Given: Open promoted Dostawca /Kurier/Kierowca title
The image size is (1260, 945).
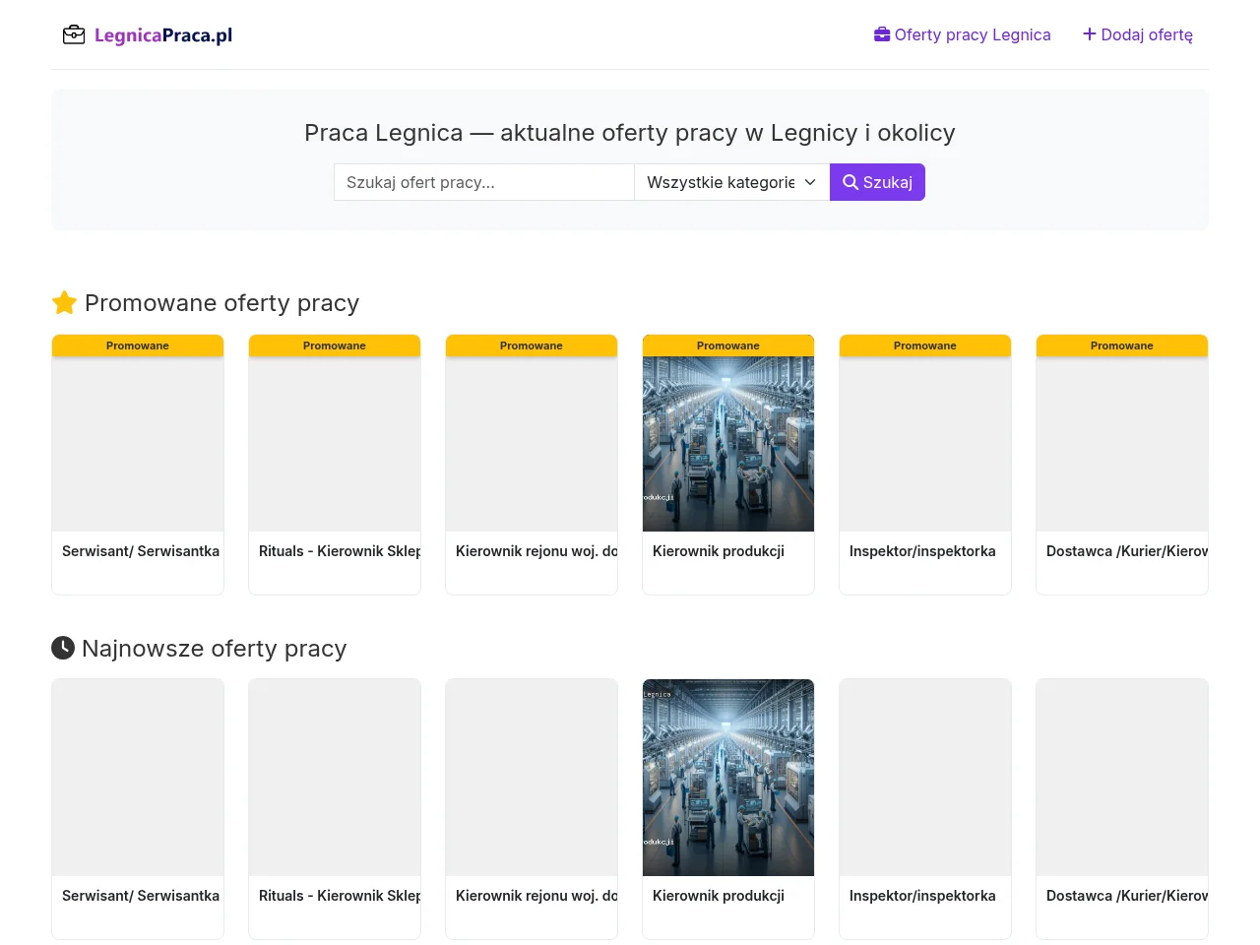Looking at the screenshot, I should point(1127,551).
